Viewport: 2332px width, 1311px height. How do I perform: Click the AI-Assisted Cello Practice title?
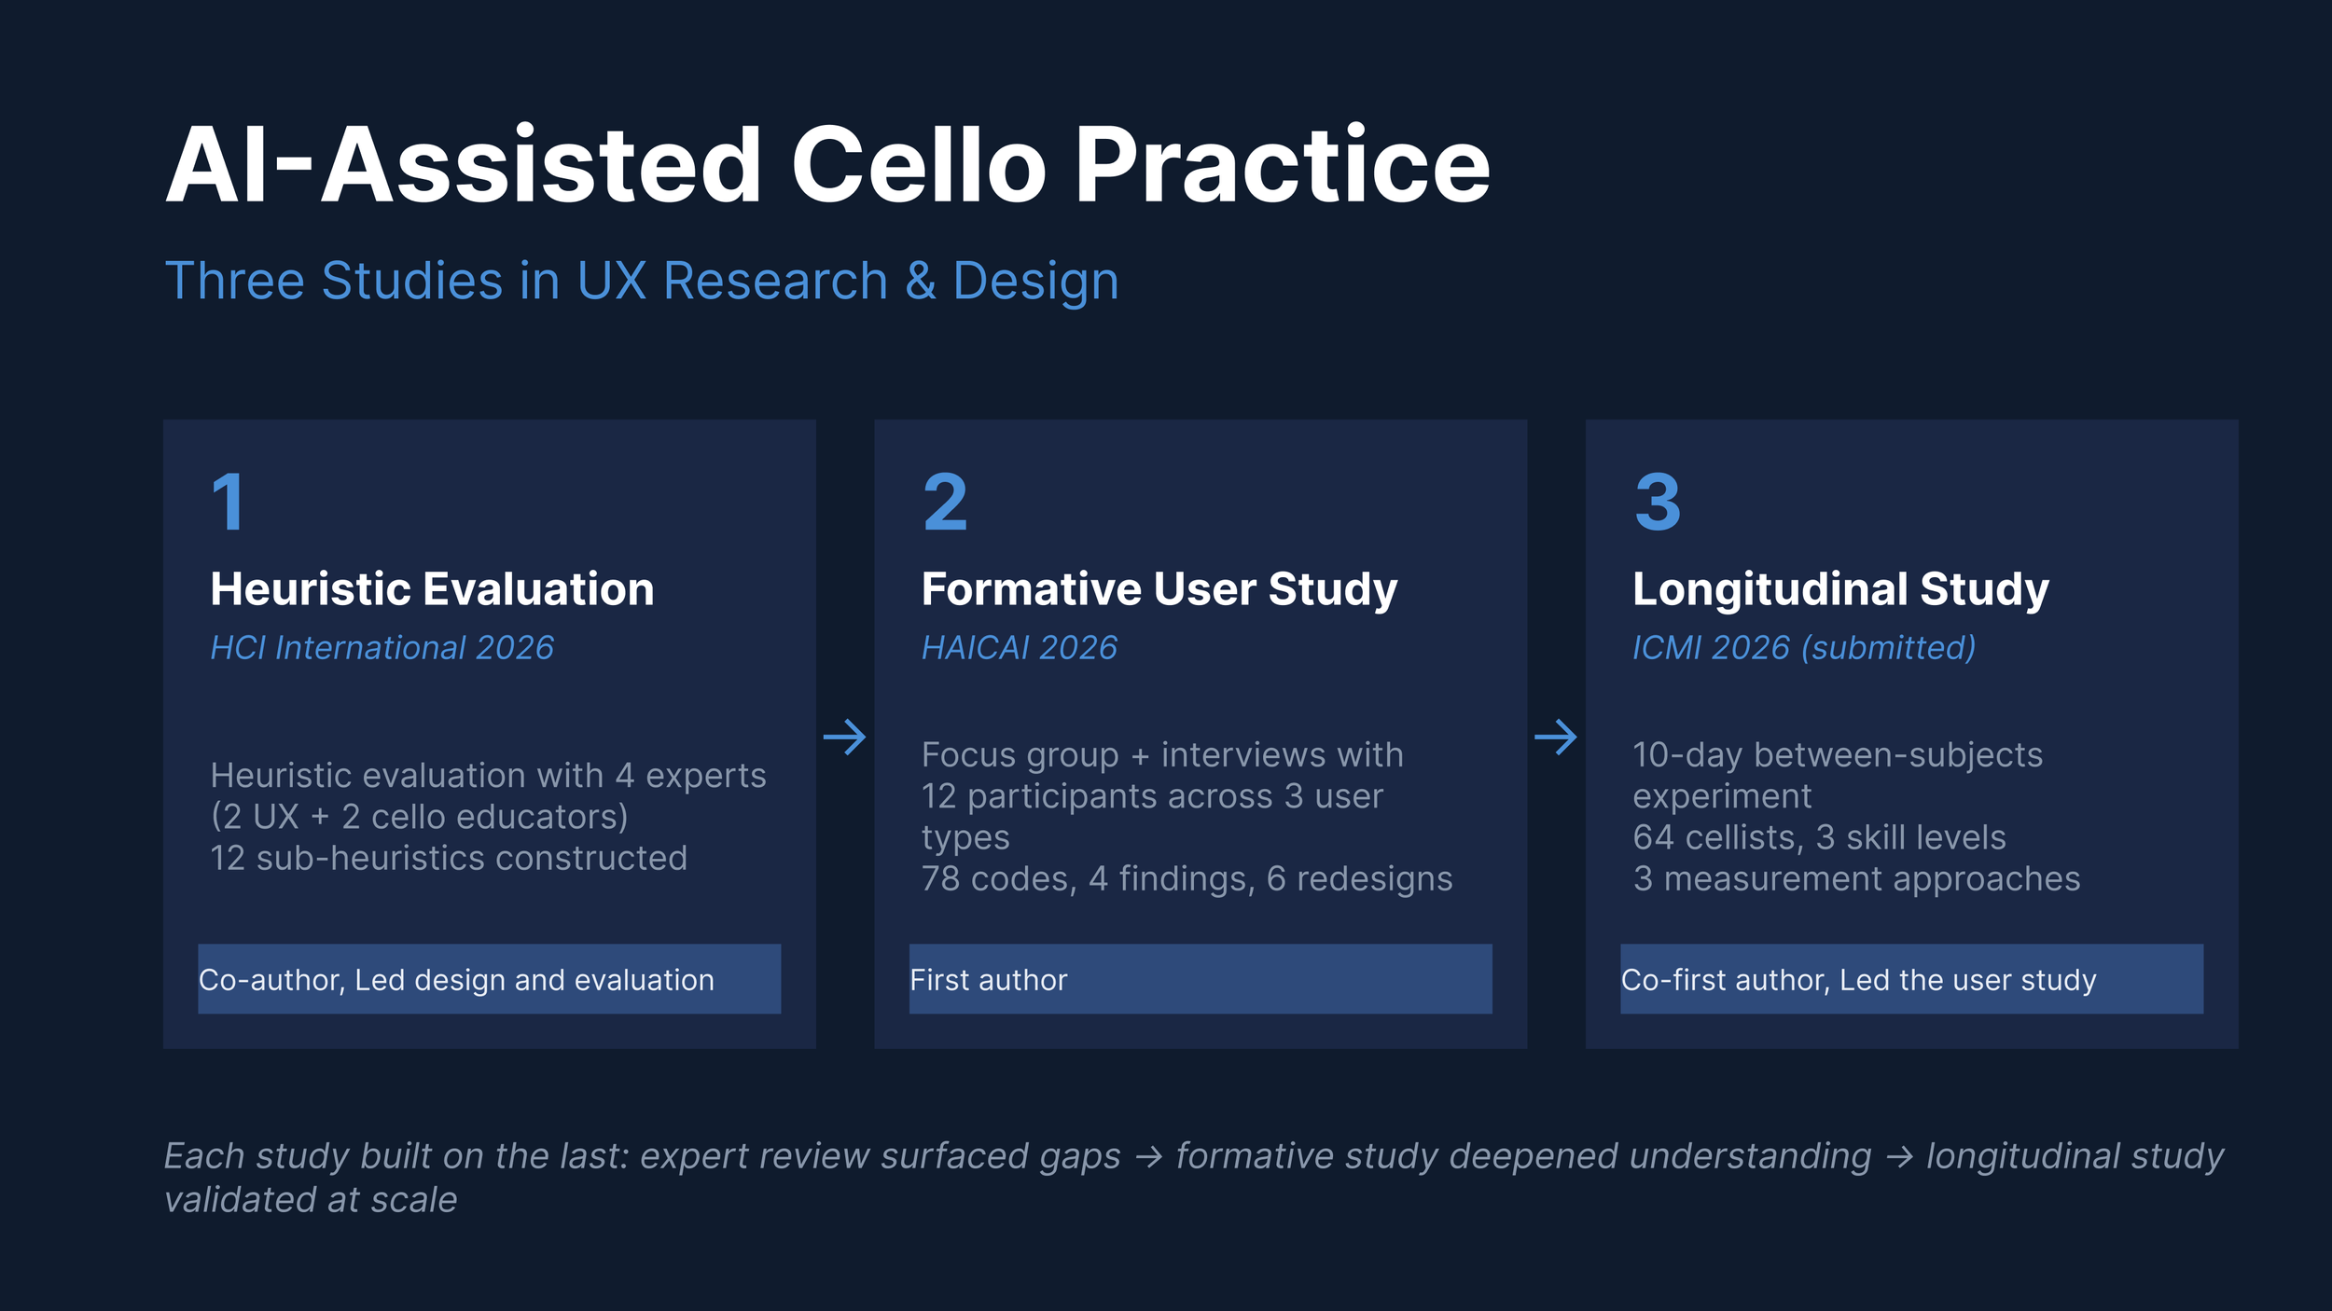coord(828,164)
